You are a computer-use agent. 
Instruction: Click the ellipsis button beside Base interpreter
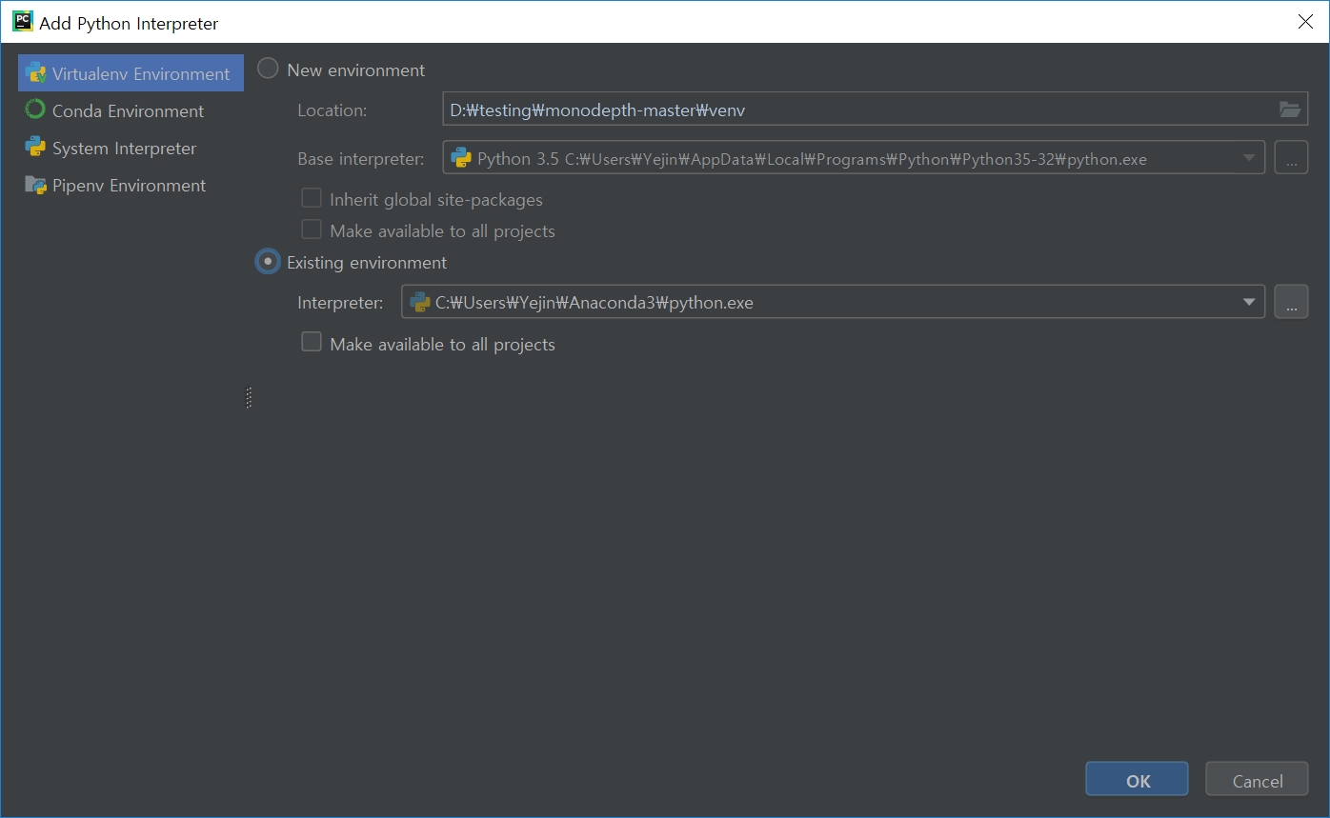pos(1291,158)
